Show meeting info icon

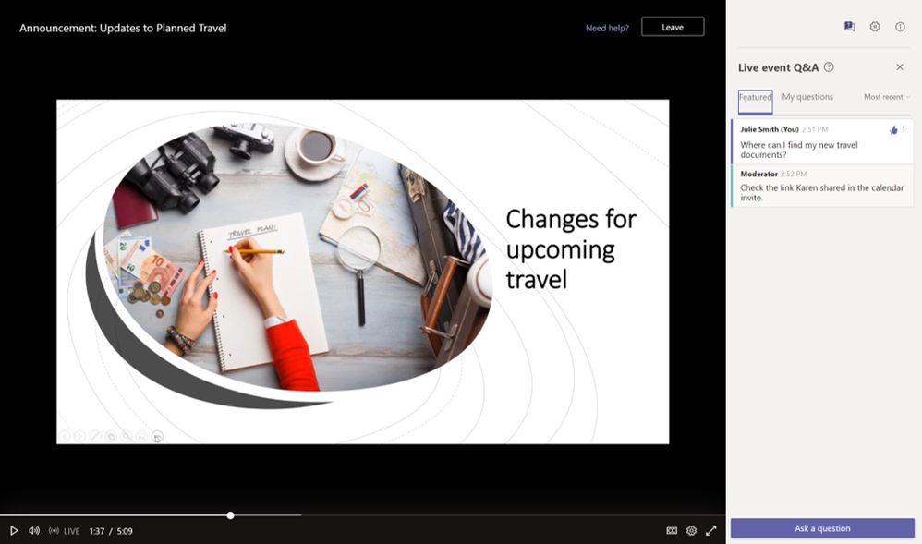900,27
